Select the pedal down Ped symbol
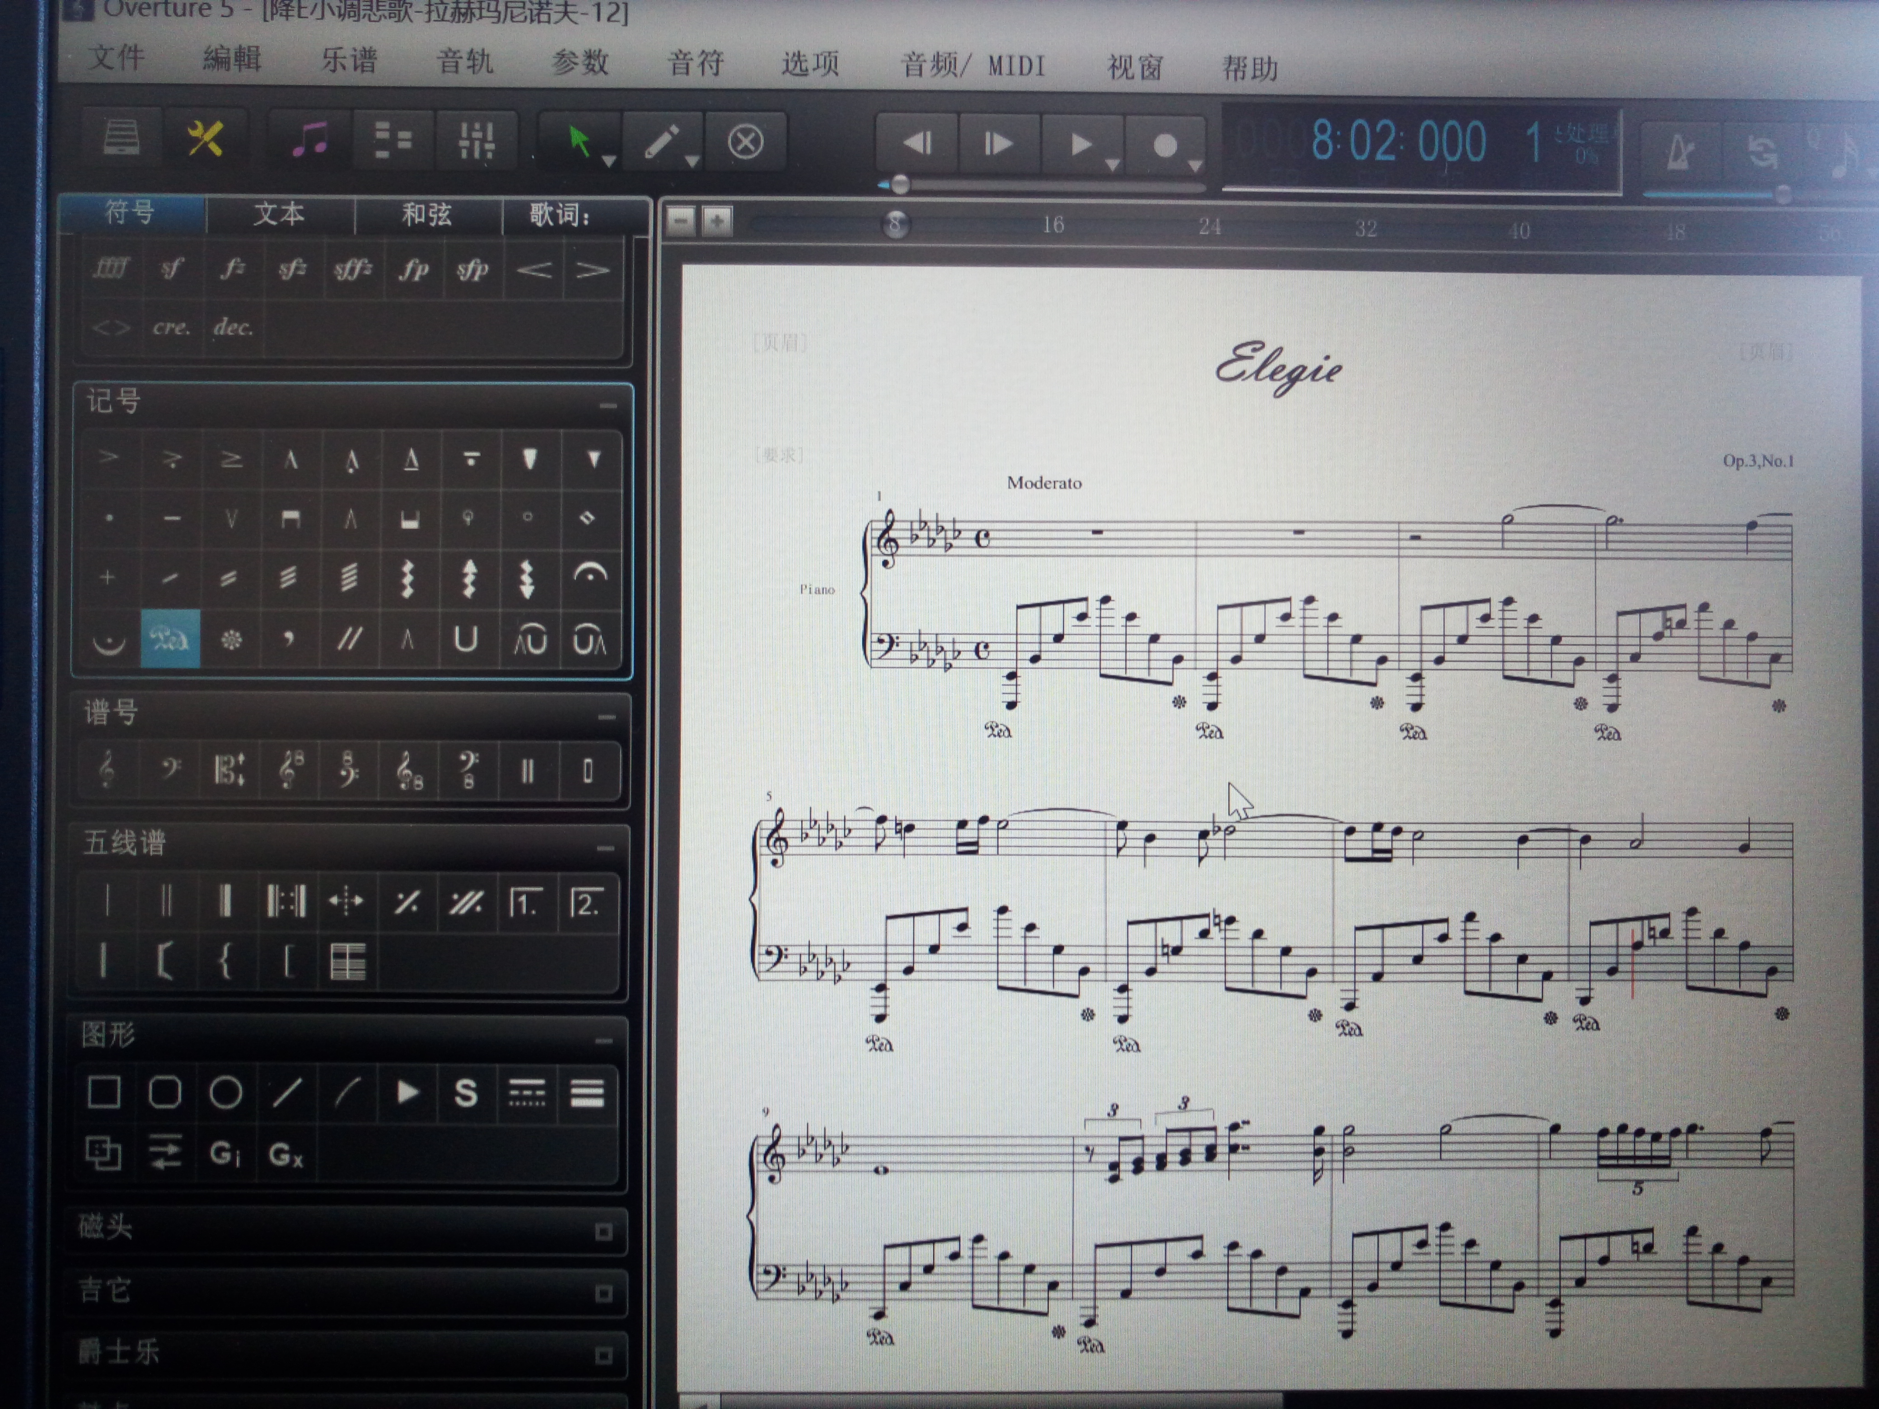The image size is (1879, 1409). click(171, 638)
